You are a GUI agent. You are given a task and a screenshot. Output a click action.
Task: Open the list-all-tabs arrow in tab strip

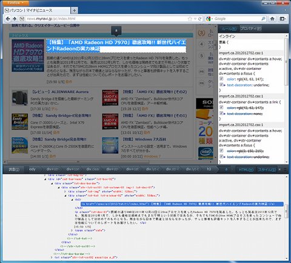pyautogui.click(x=285, y=10)
